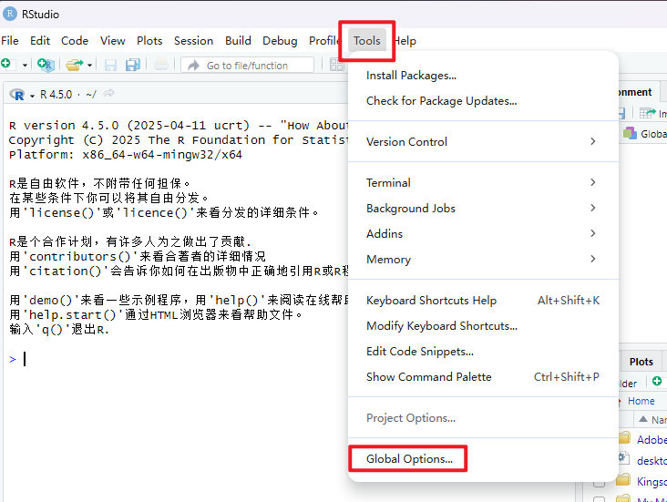The height and width of the screenshot is (502, 667).
Task: Click the Create a Project icon
Action: point(45,65)
